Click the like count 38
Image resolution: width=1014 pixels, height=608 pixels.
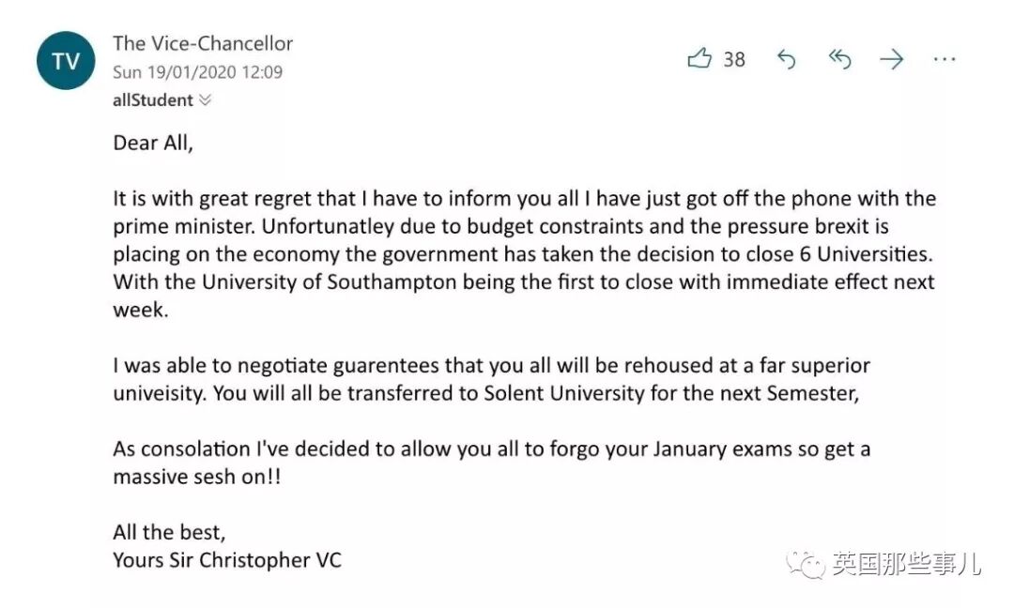[734, 59]
